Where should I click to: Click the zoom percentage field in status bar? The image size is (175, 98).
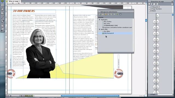(x=7, y=96)
